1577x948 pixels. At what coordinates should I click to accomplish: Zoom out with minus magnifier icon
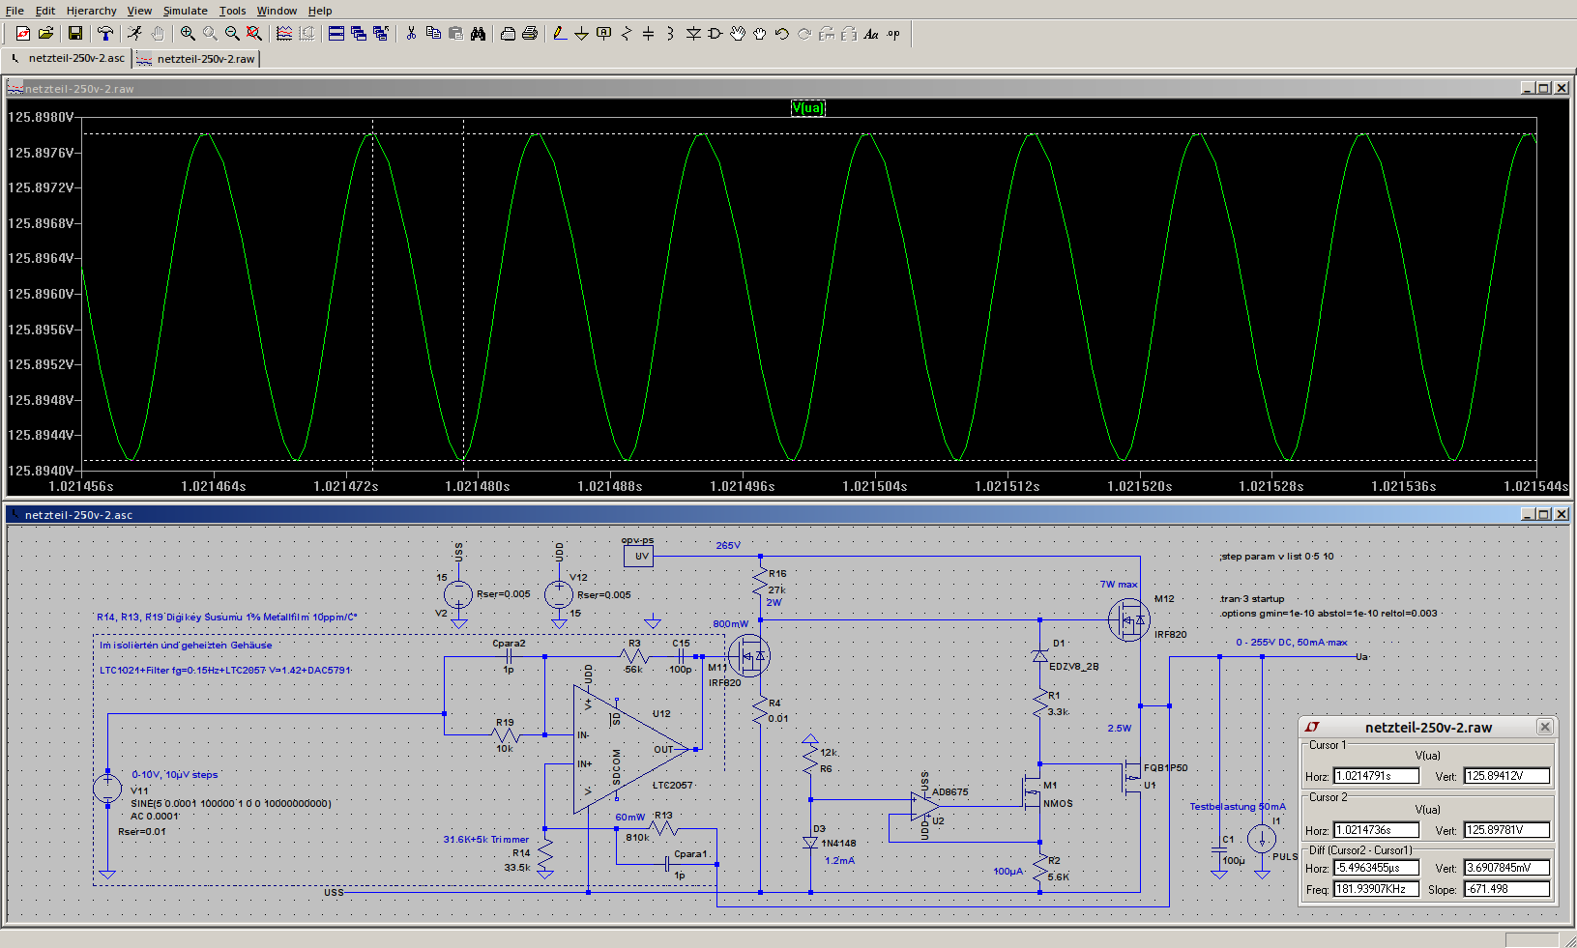tap(232, 34)
